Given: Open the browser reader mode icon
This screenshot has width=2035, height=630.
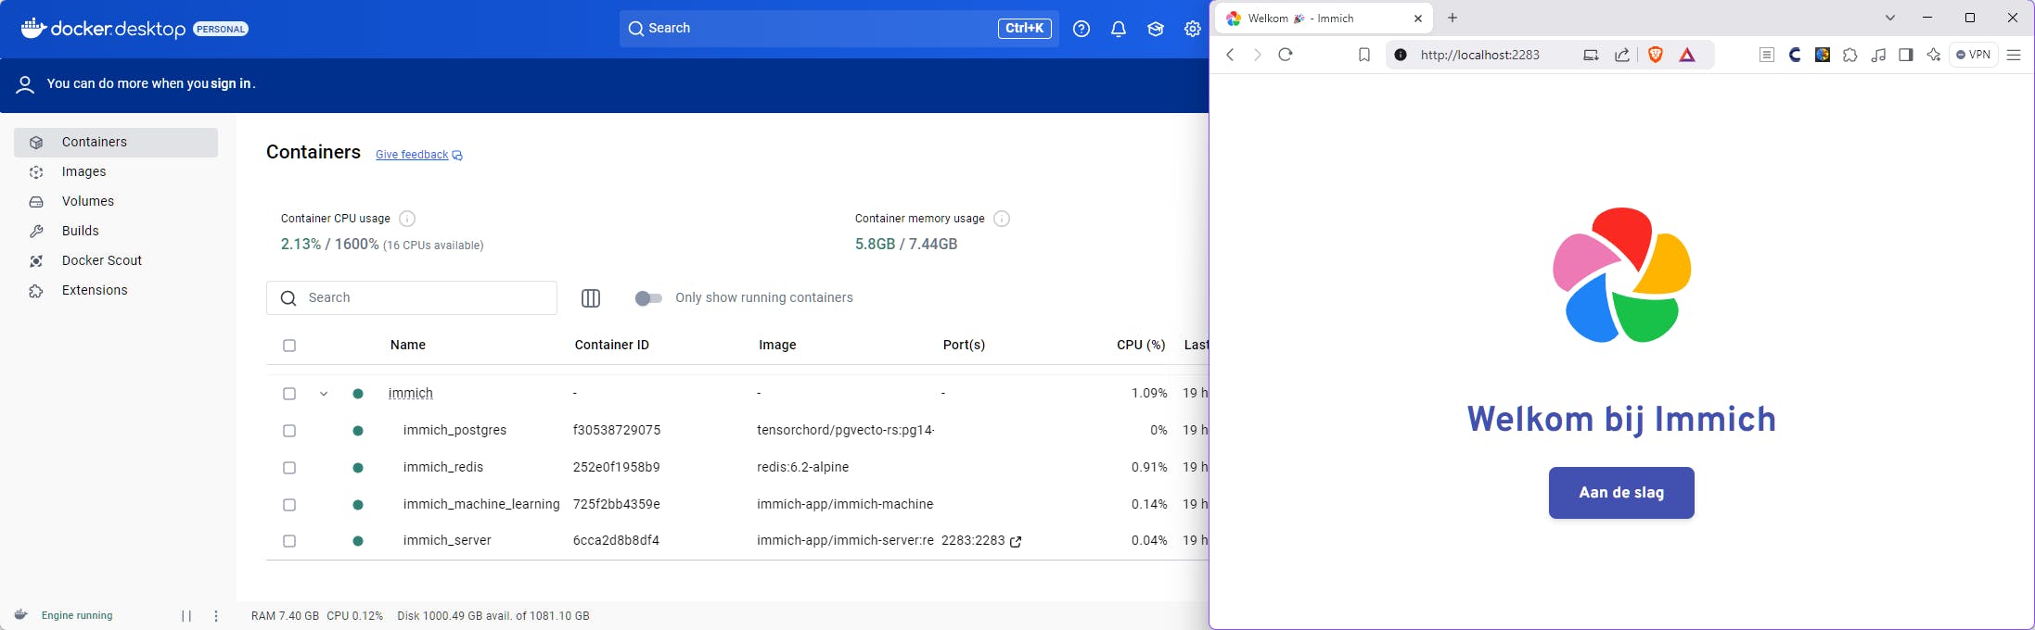Looking at the screenshot, I should point(1767,56).
